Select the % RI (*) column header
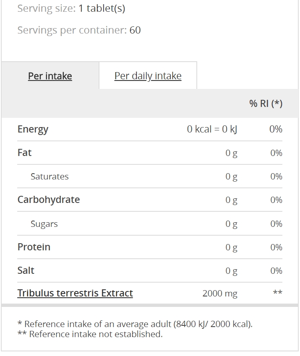Image resolution: width=300 pixels, height=356 pixels. (266, 104)
